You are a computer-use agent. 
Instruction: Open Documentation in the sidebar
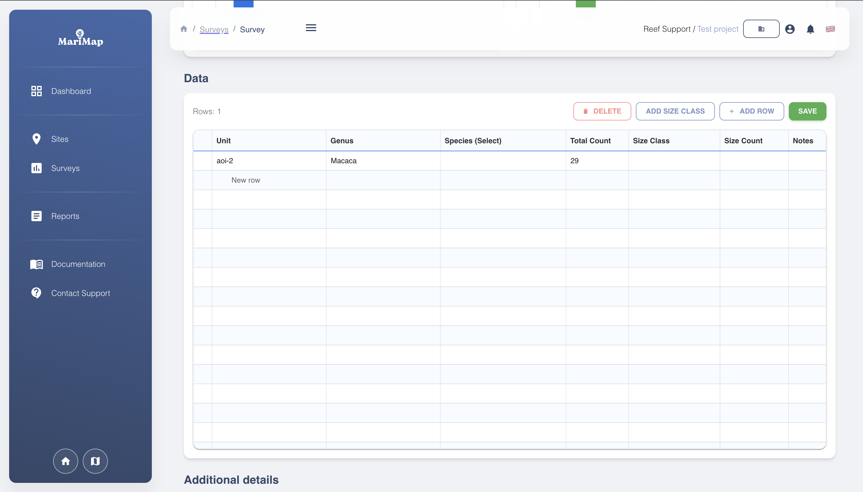78,264
